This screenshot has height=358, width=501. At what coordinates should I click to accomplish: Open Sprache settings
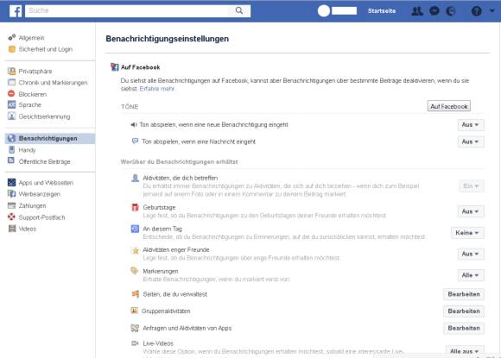pyautogui.click(x=29, y=104)
